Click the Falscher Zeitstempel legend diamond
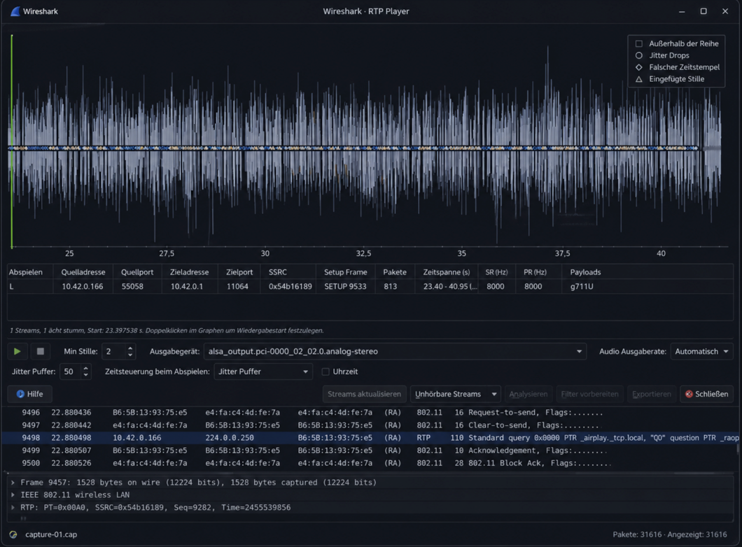The height and width of the screenshot is (547, 742). click(639, 67)
